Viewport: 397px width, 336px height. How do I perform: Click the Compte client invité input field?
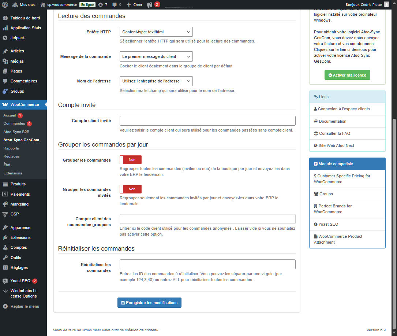[207, 121]
